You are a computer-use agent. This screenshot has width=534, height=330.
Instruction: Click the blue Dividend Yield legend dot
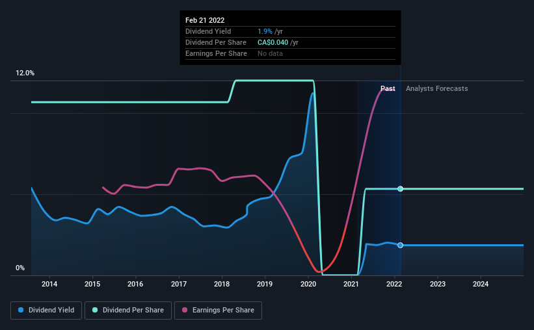coord(21,310)
